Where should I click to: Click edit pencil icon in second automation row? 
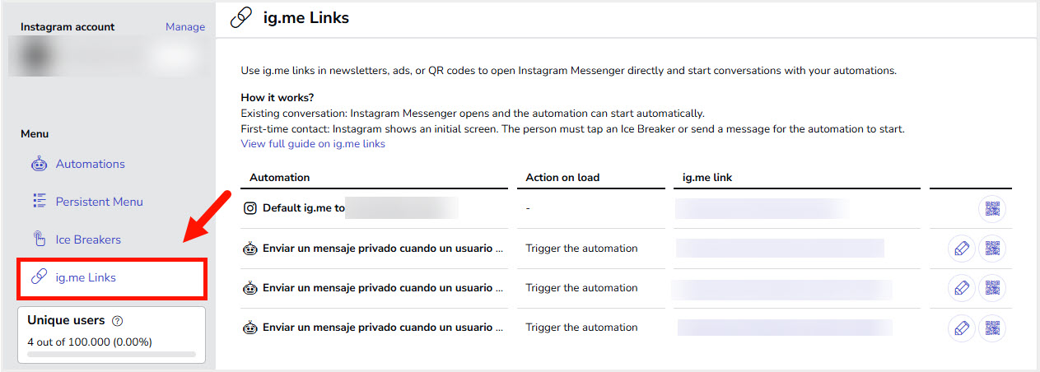pyautogui.click(x=961, y=288)
